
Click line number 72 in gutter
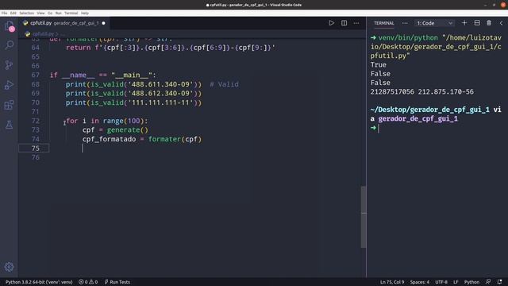[35, 121]
